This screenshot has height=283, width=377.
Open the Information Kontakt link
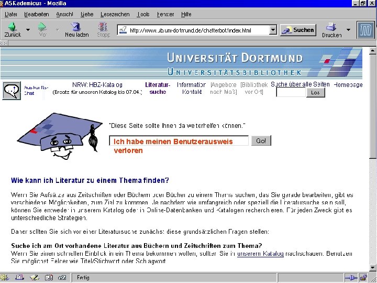click(192, 88)
